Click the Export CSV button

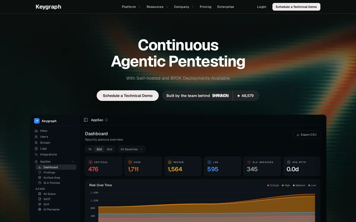pos(306,135)
